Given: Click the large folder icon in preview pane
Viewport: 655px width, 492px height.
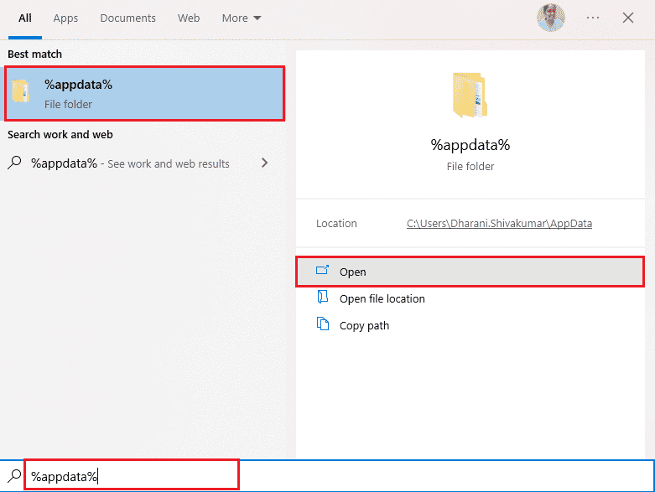Looking at the screenshot, I should click(470, 94).
